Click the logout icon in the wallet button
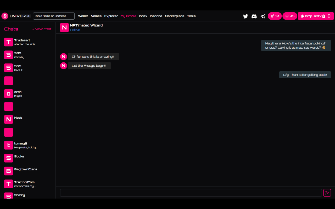The image size is (335, 209). pos(329,16)
